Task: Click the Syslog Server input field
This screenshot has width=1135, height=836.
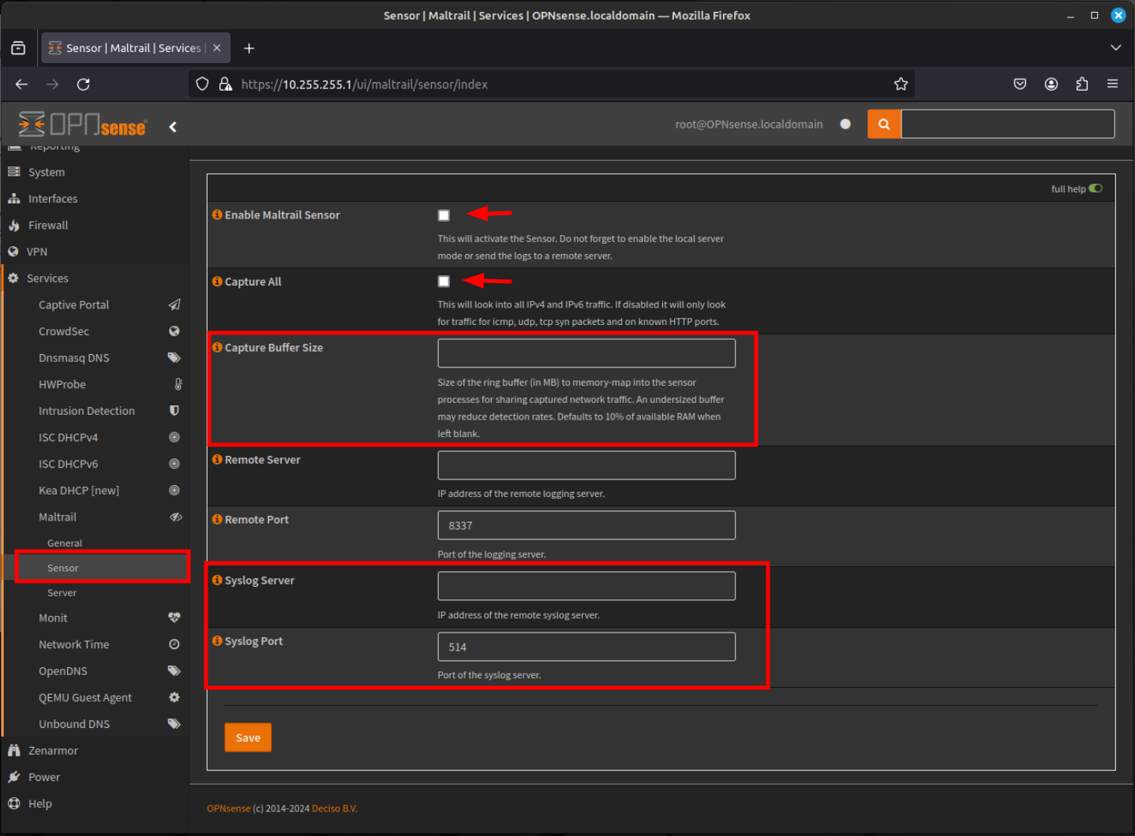Action: [x=586, y=586]
